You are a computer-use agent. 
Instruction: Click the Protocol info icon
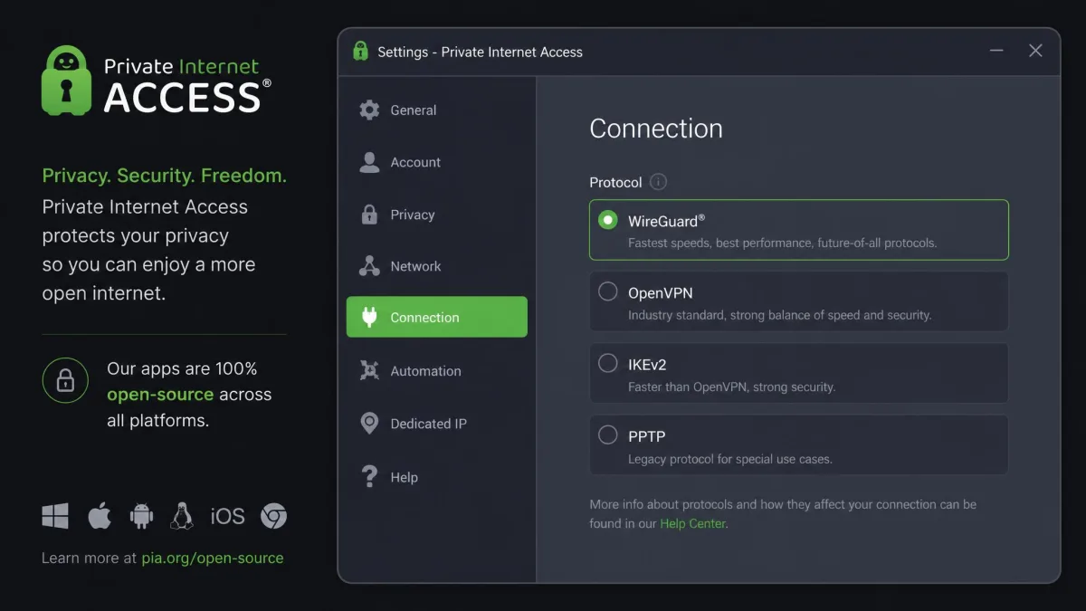click(x=659, y=182)
